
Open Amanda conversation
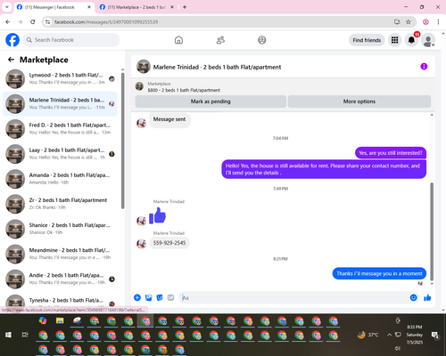[61, 179]
